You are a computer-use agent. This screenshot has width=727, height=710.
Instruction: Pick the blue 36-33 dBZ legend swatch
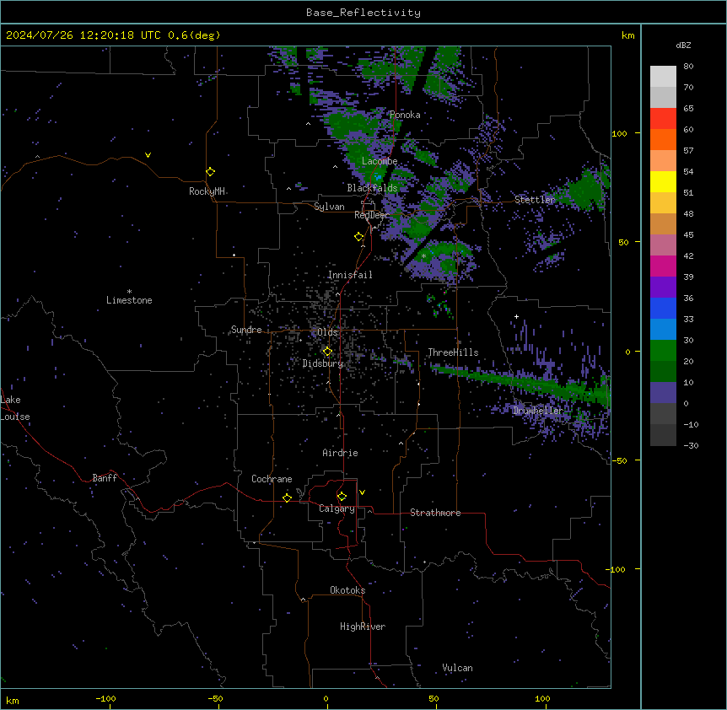(663, 308)
